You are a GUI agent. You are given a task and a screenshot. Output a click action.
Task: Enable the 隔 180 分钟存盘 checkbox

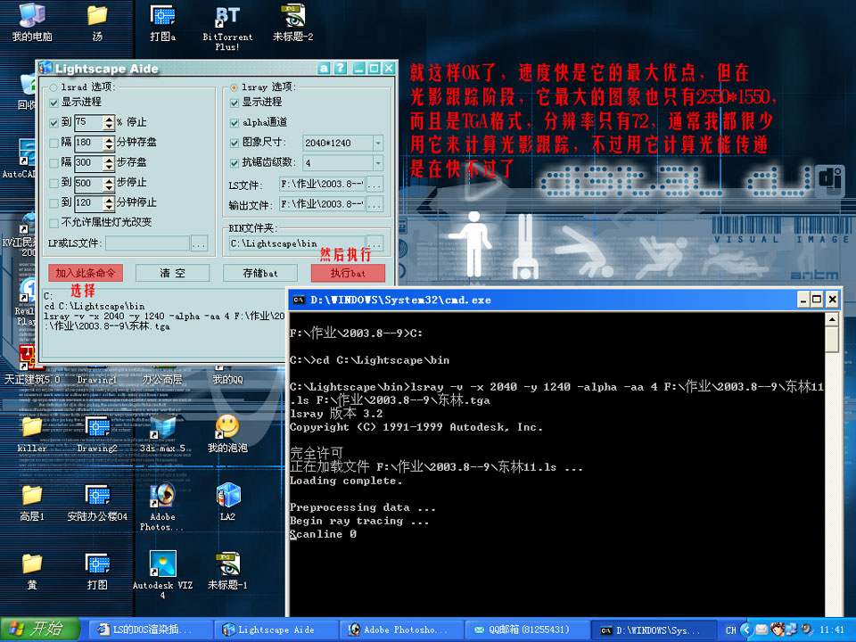point(53,143)
